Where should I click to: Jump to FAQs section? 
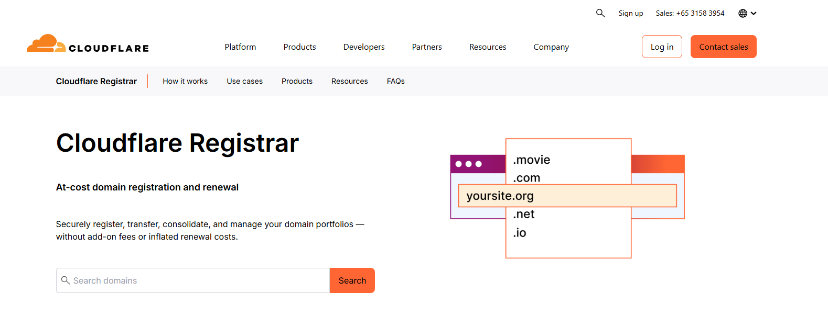(396, 81)
